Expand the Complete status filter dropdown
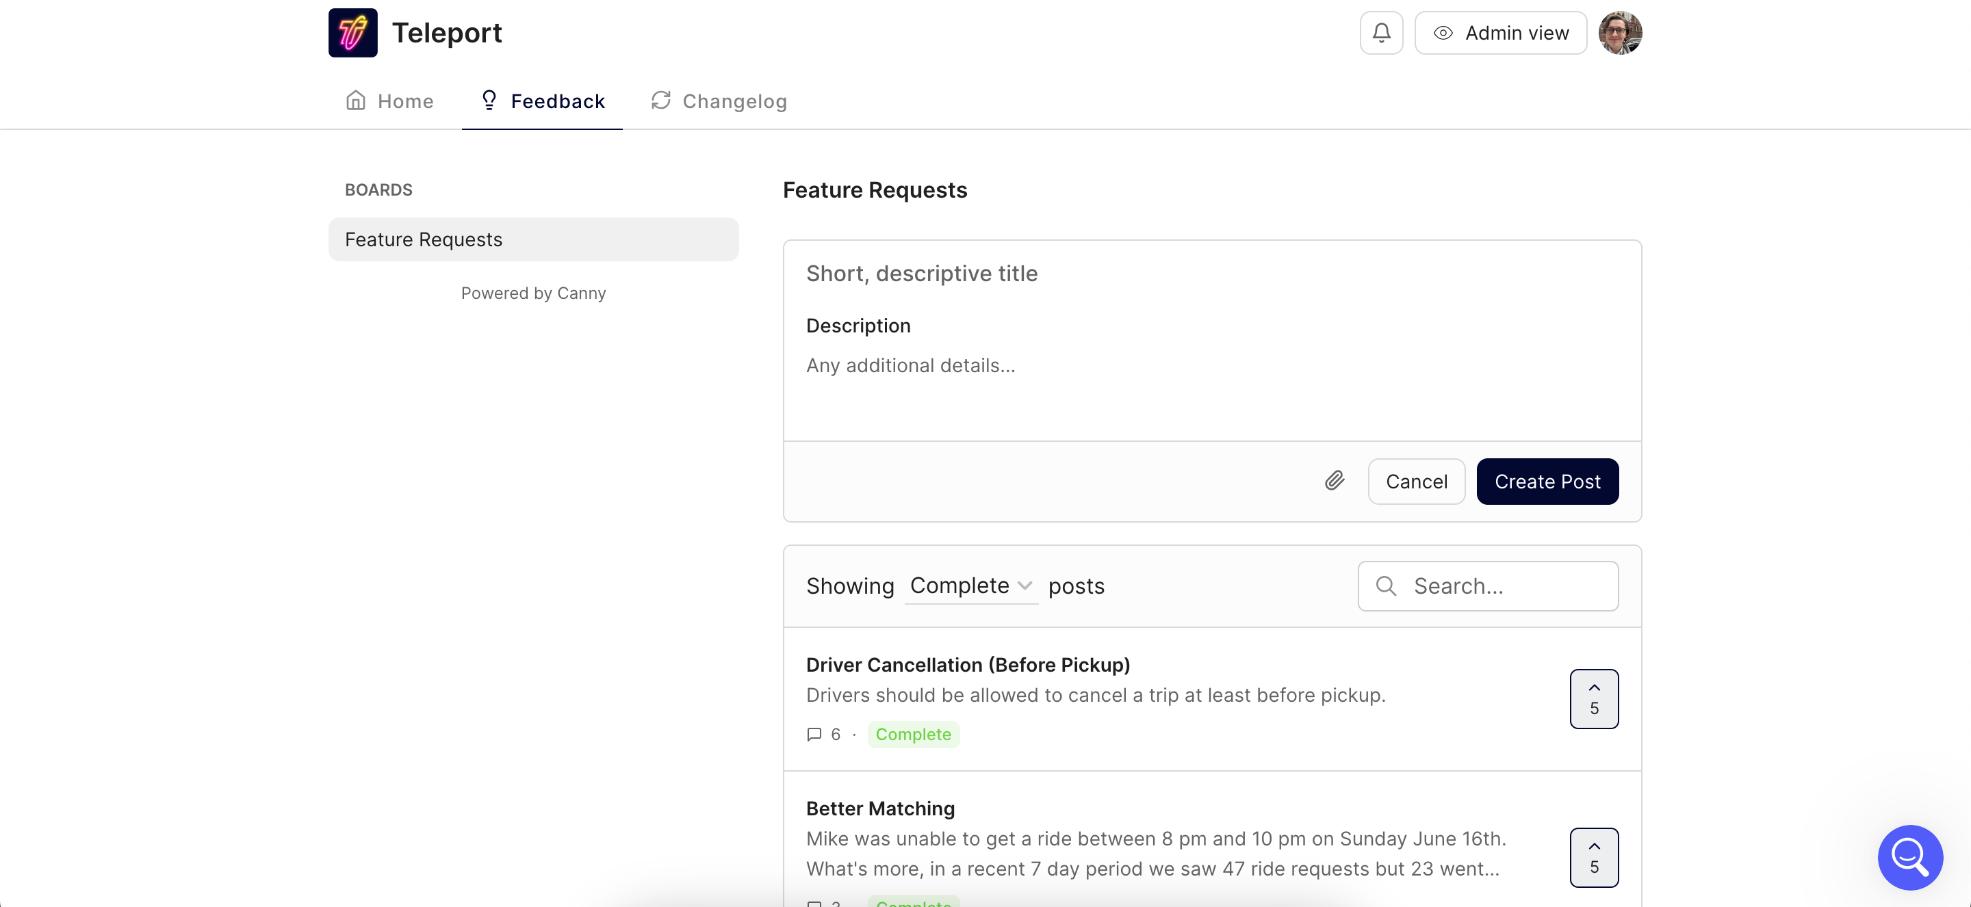 971,586
